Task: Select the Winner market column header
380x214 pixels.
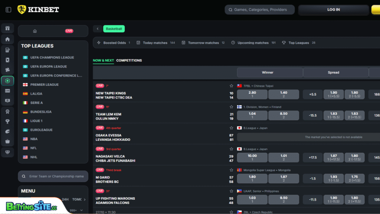Action: click(270, 72)
